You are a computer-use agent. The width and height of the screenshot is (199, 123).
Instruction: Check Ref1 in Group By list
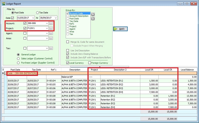tap(68, 24)
